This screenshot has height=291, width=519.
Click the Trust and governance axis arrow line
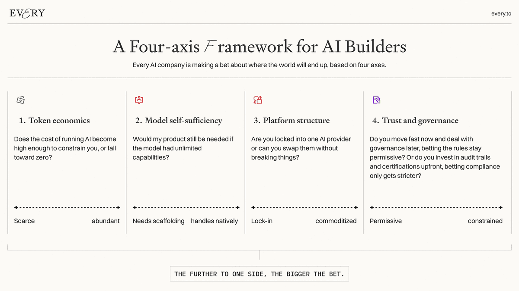click(436, 207)
